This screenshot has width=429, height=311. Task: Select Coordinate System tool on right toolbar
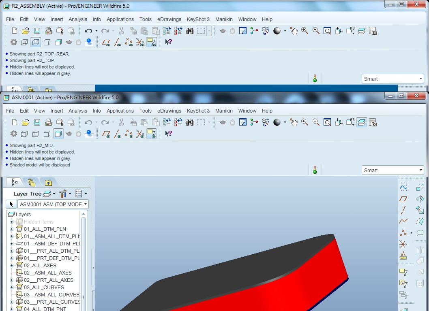click(x=403, y=244)
